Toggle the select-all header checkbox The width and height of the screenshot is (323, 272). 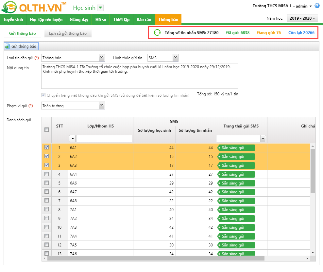coord(46,130)
